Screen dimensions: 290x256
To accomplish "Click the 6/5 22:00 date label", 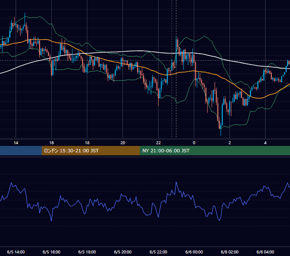I will 159,252.
